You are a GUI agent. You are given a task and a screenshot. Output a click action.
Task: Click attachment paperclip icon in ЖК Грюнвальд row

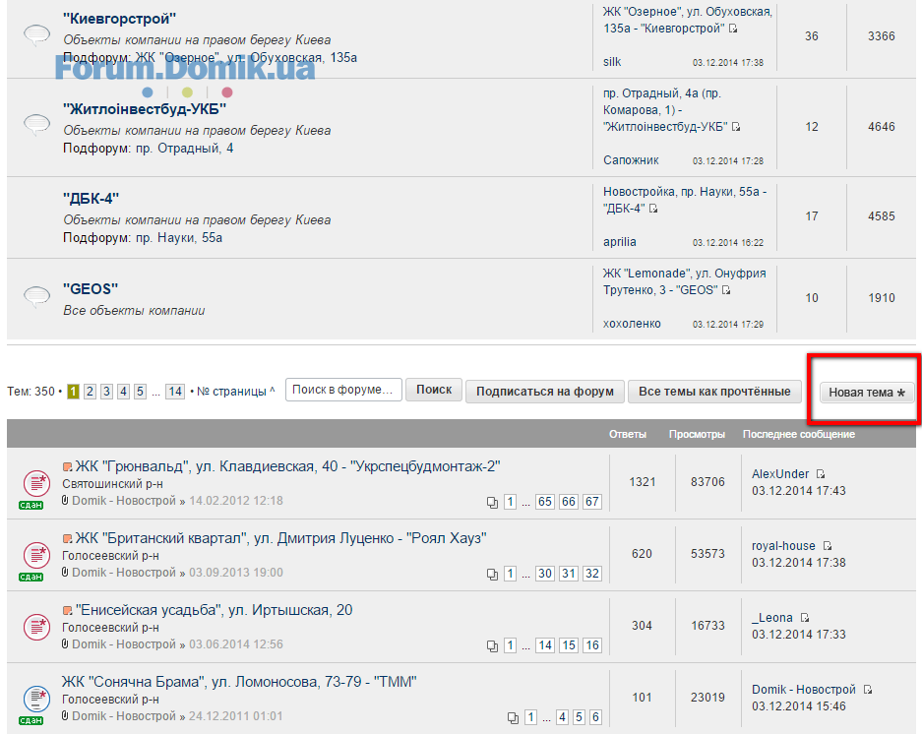[65, 501]
